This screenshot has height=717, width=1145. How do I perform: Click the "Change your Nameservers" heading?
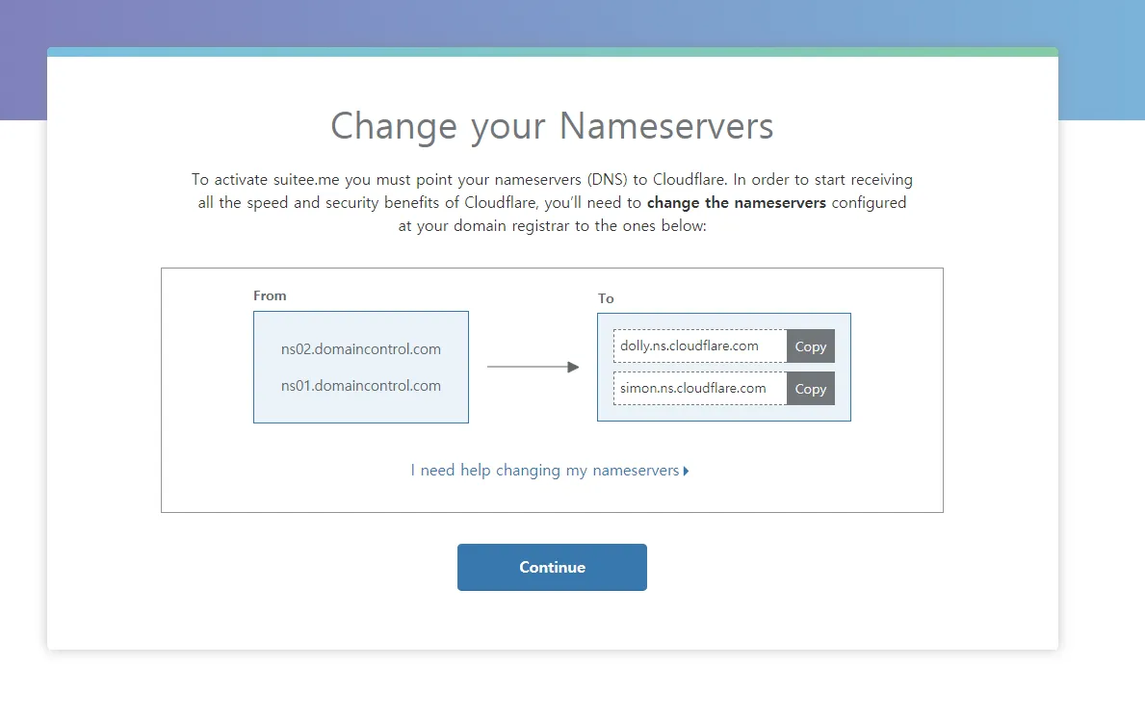552,126
